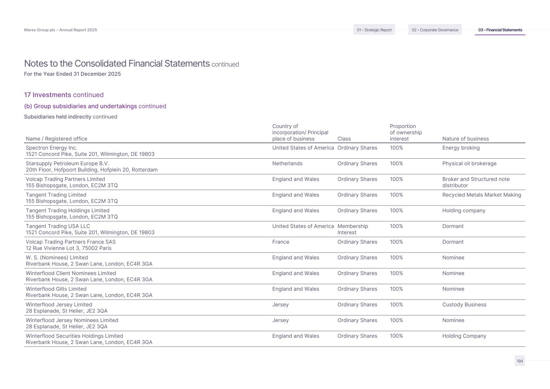
Task: Open the 01 – Strategic Report tab
Action: coord(374,30)
